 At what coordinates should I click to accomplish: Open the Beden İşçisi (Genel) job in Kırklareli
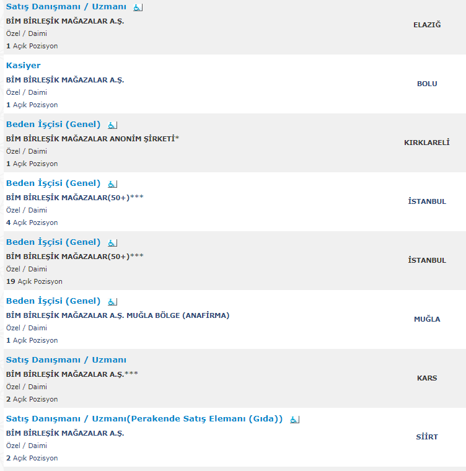click(53, 125)
